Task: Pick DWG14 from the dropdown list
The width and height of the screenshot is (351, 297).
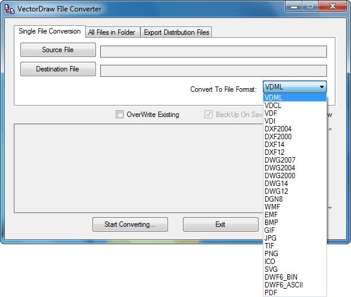Action: (x=295, y=184)
